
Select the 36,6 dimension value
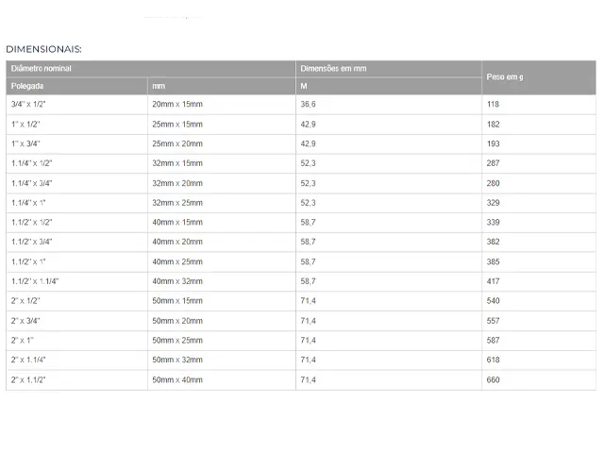308,104
